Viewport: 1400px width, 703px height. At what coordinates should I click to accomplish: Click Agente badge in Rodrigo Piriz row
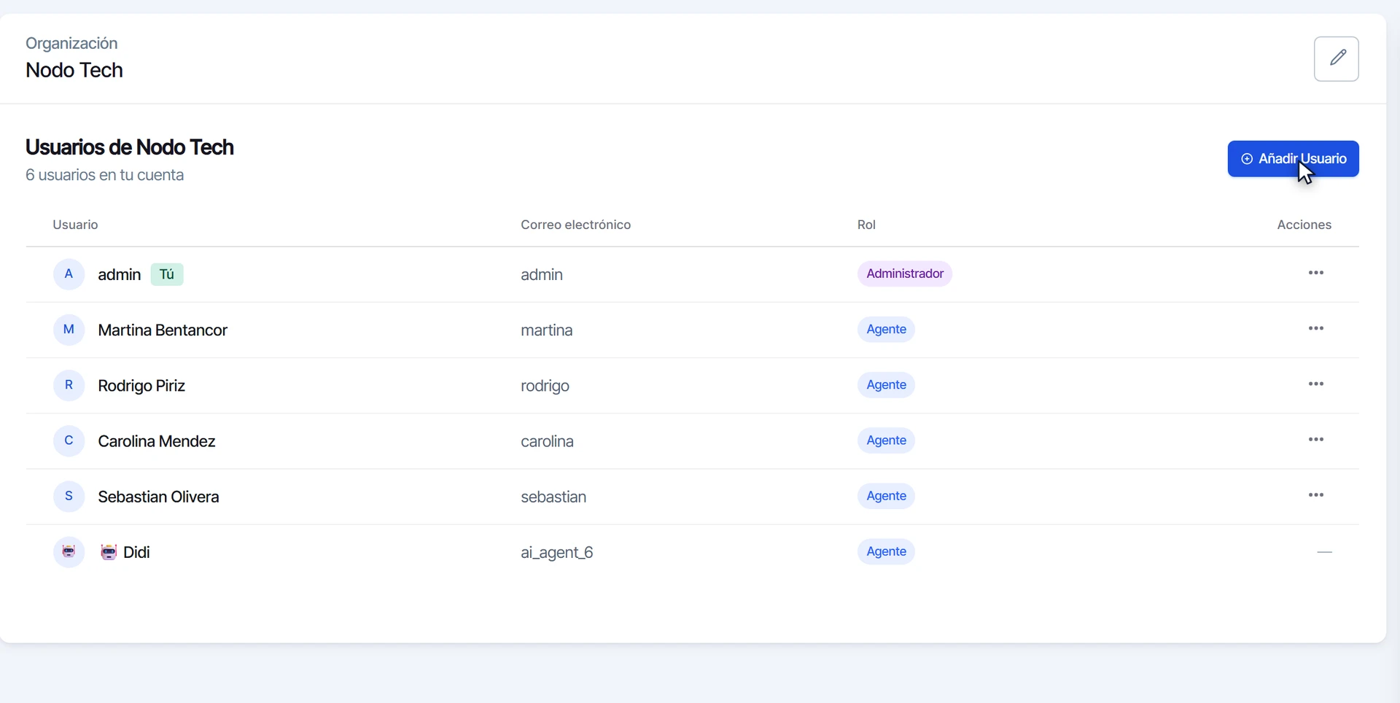pos(886,385)
